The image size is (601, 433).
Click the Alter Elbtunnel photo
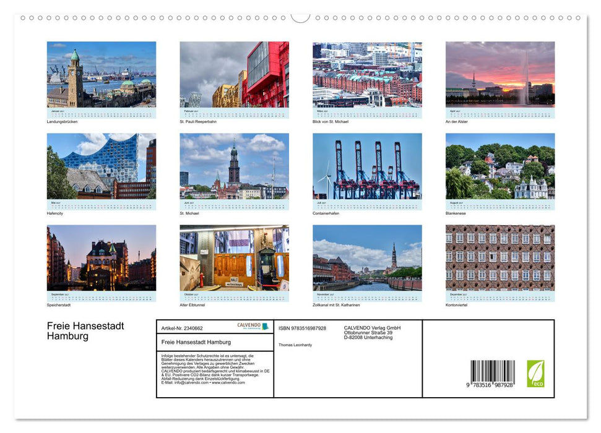point(234,258)
